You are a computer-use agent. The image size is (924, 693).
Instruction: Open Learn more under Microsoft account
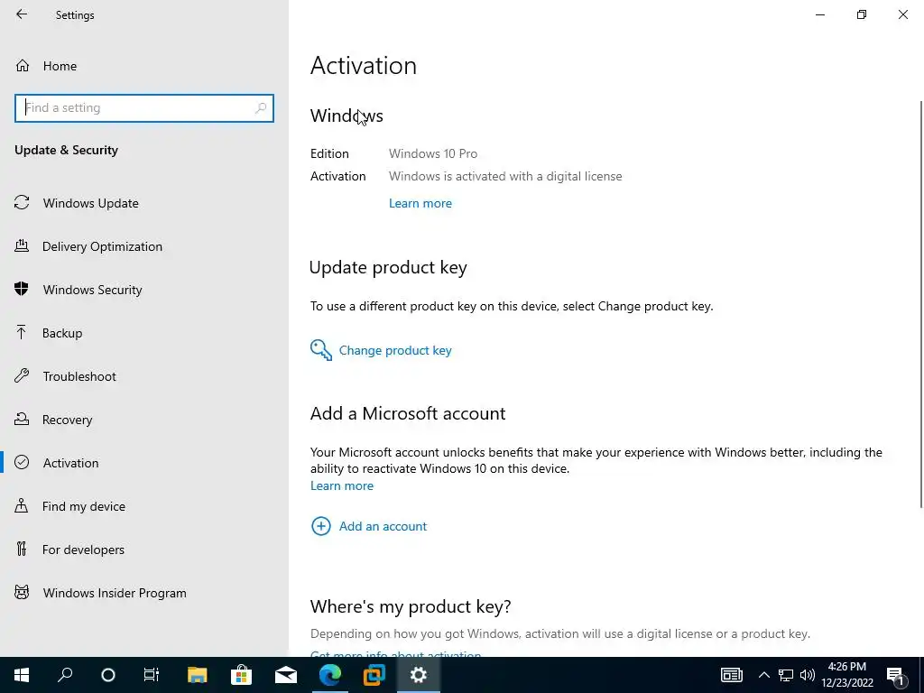click(x=342, y=485)
